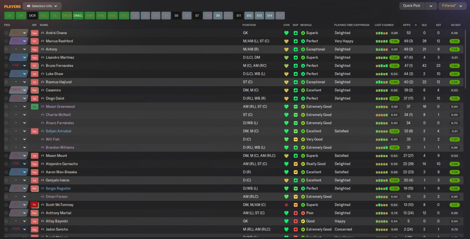
Task: Click the morale icon for Rasmus Højlund
Action: click(303, 82)
